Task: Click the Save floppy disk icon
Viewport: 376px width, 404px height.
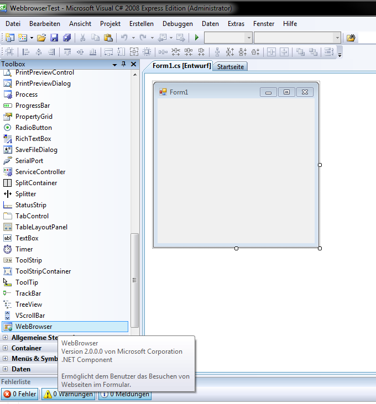Action: pos(54,38)
